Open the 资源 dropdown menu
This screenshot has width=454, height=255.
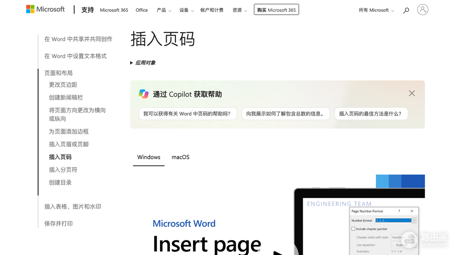[x=240, y=10]
